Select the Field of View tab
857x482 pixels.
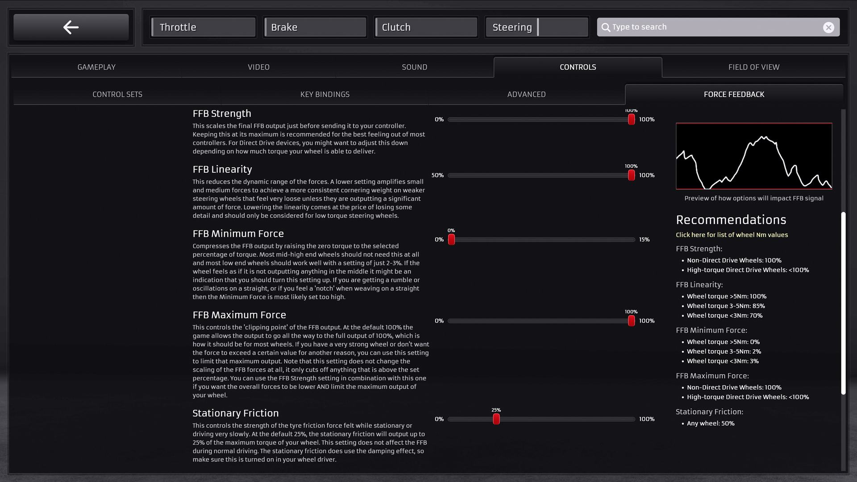pyautogui.click(x=753, y=67)
